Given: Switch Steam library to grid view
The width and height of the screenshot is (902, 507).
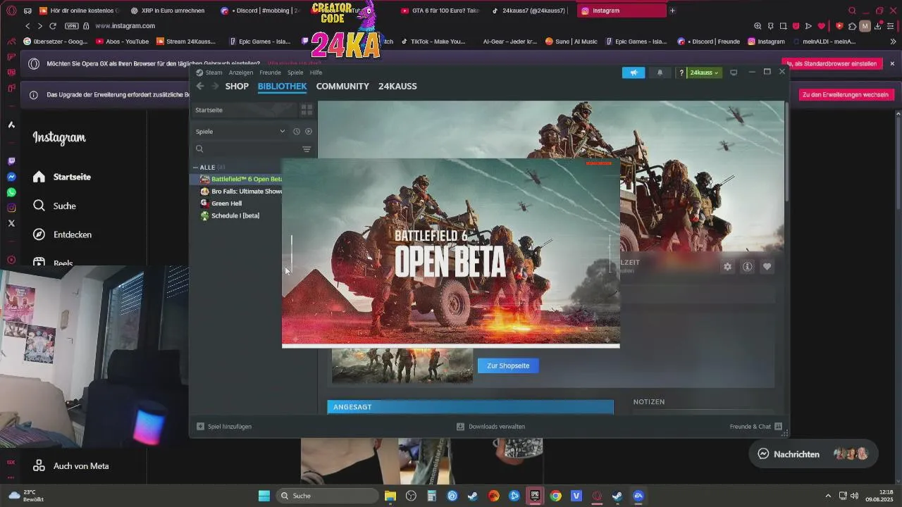Looking at the screenshot, I should pos(307,110).
